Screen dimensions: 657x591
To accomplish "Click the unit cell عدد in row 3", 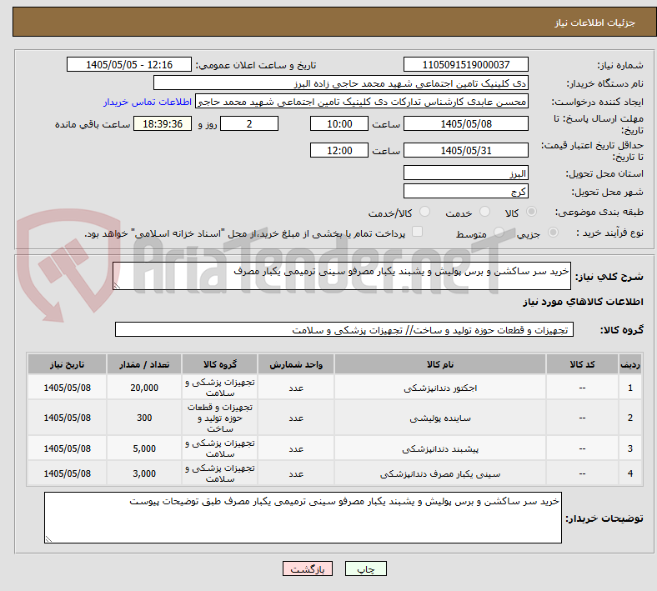I will (296, 448).
